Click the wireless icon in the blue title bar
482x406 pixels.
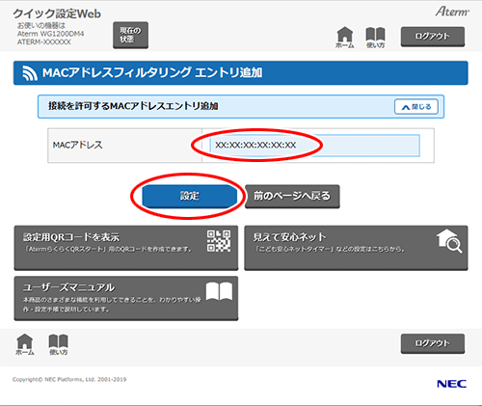[x=30, y=73]
